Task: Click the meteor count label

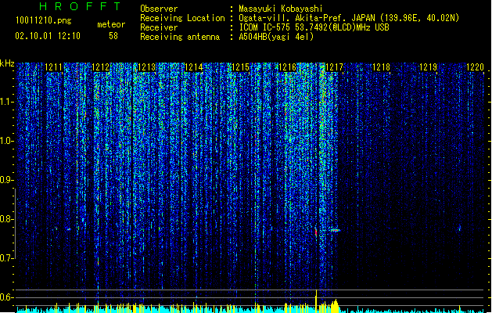Action: pyautogui.click(x=111, y=24)
